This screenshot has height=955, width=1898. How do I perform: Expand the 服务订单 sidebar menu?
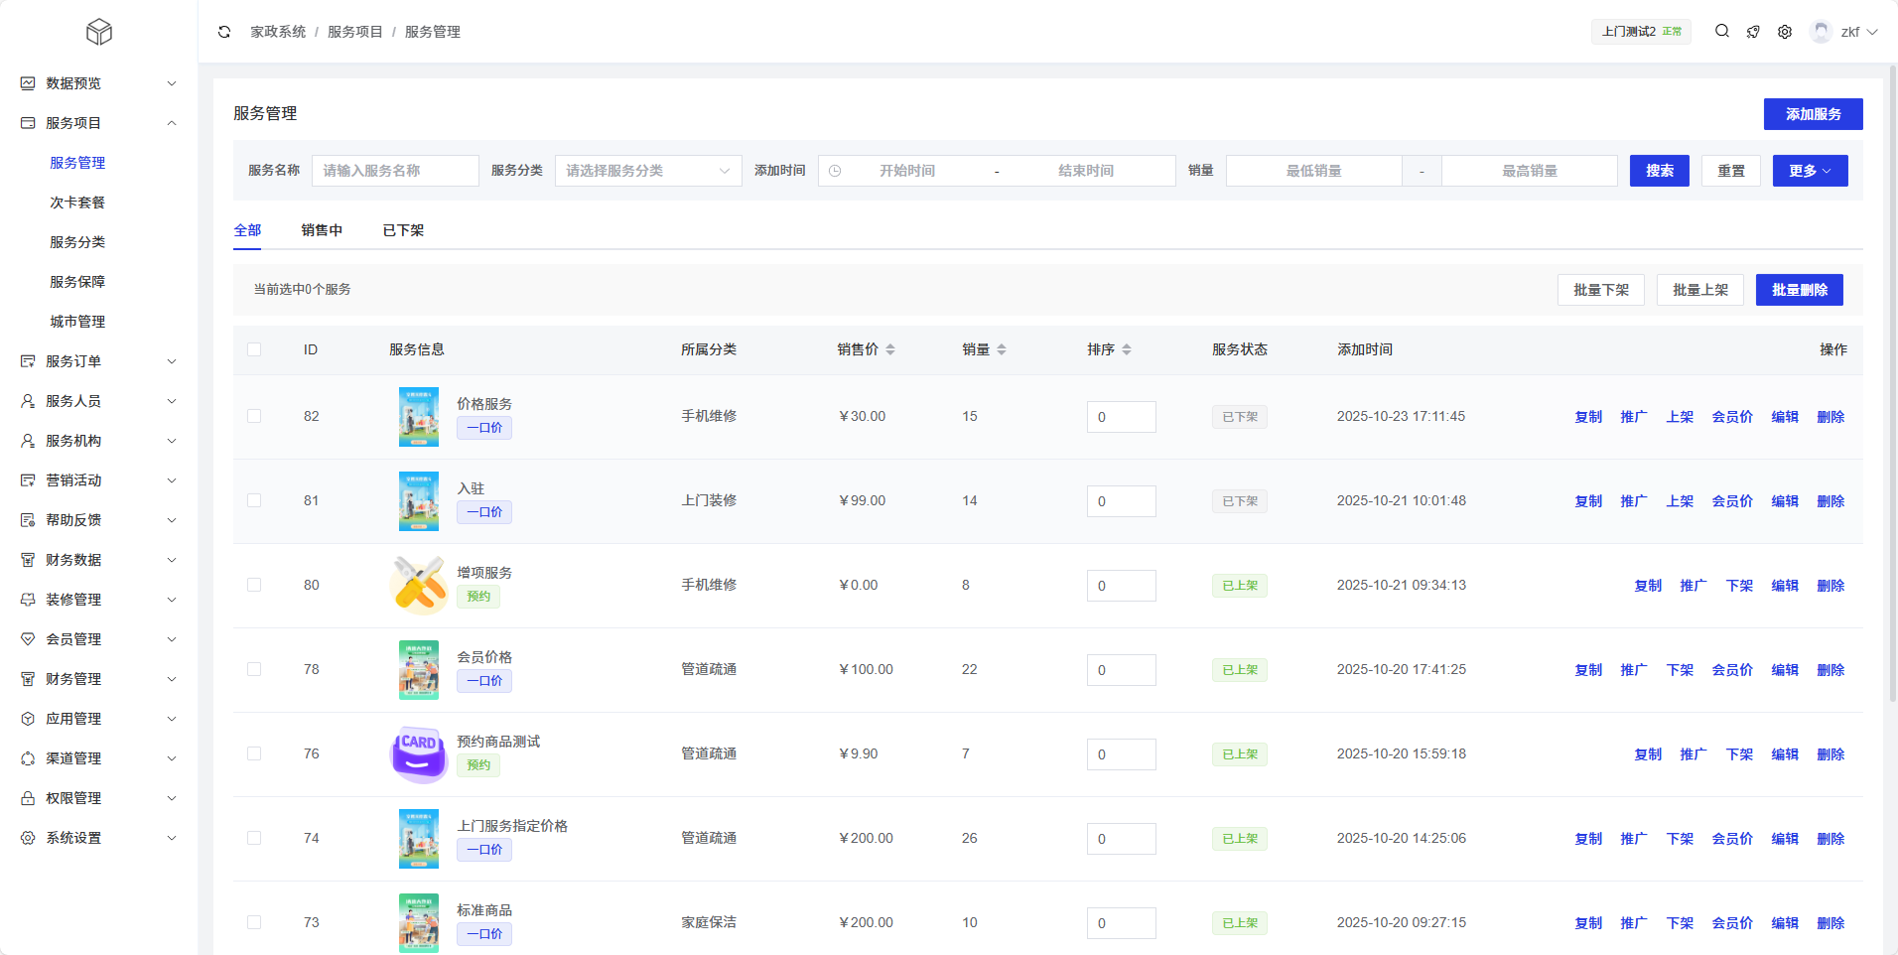(x=98, y=361)
